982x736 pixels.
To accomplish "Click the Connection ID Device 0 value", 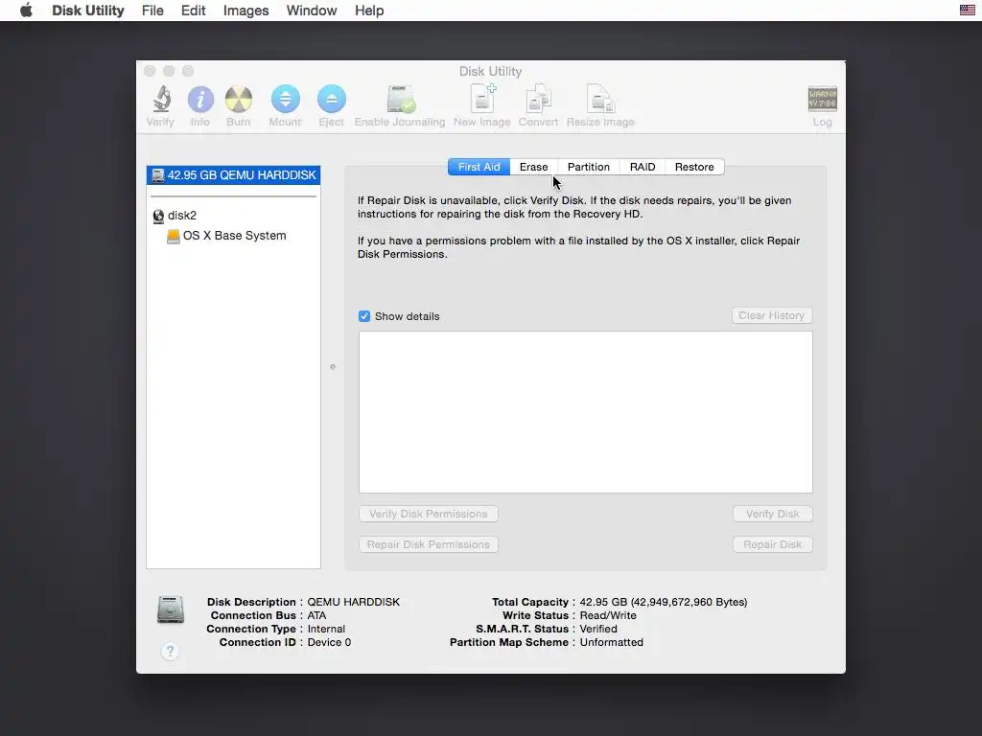I will (x=329, y=642).
